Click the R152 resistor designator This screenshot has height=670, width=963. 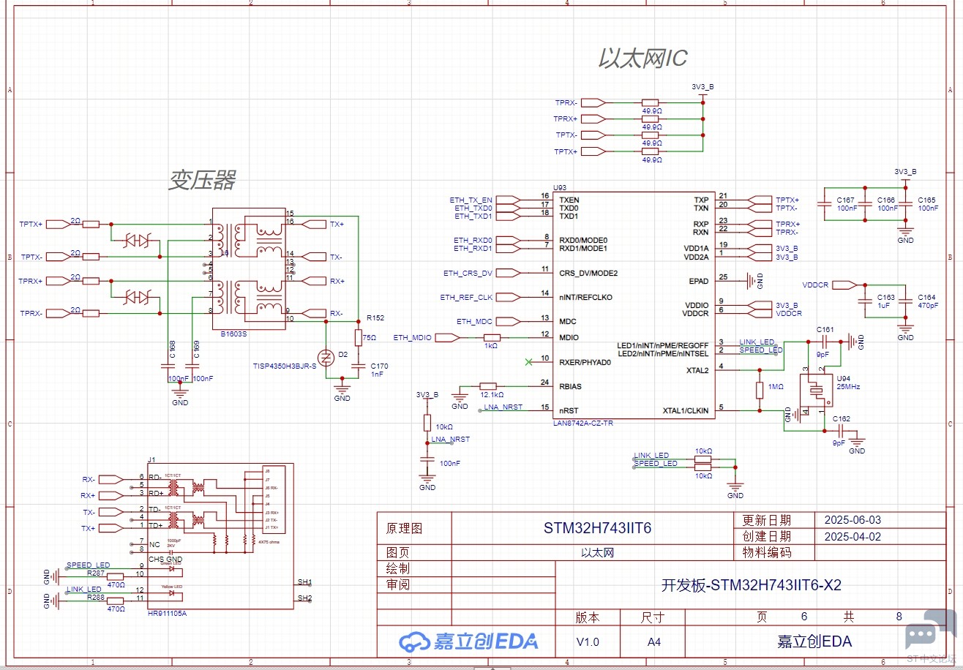coord(375,318)
